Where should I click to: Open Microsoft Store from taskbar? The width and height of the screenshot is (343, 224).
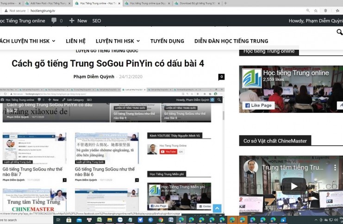point(69,220)
